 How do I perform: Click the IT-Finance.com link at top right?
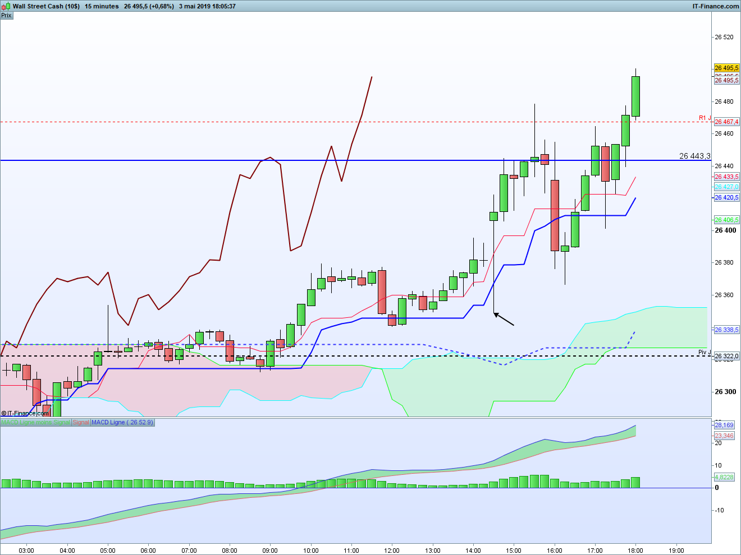(x=716, y=6)
